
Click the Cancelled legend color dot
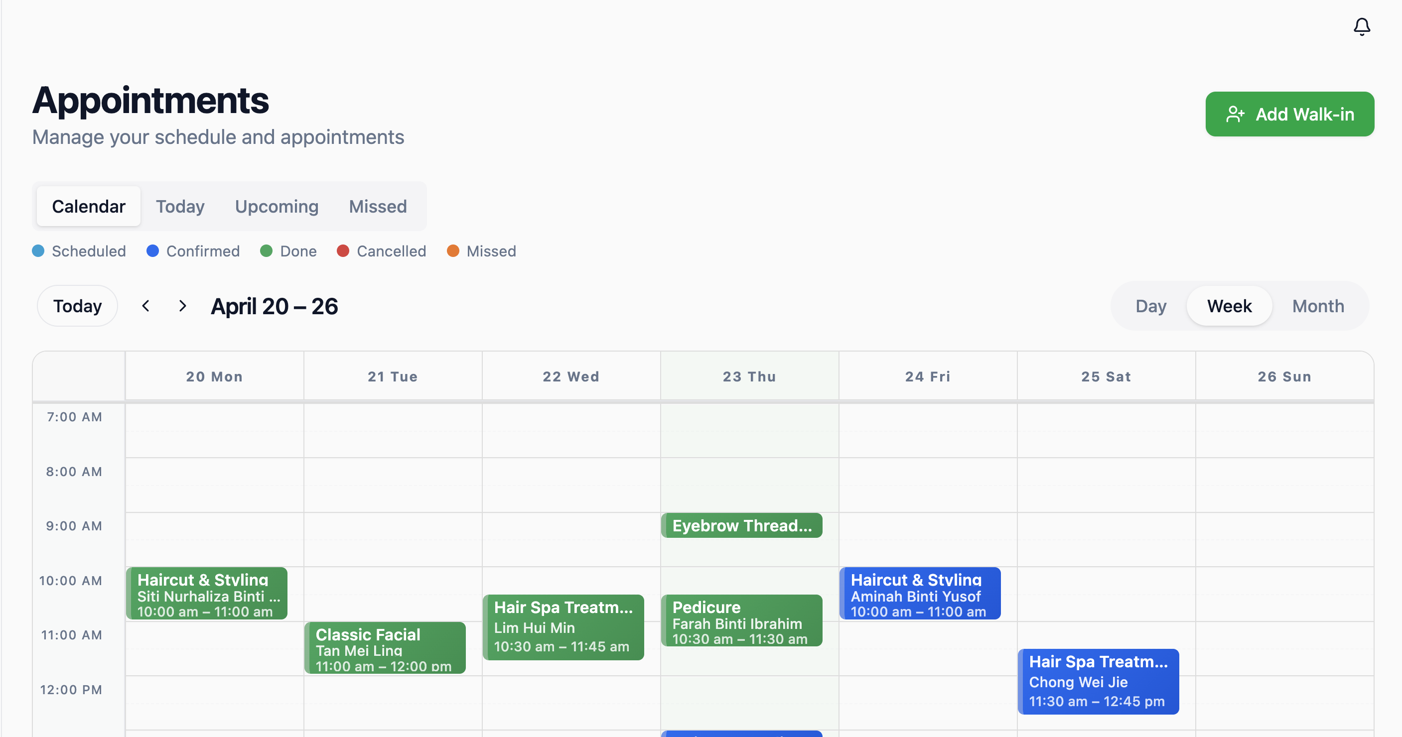[343, 251]
